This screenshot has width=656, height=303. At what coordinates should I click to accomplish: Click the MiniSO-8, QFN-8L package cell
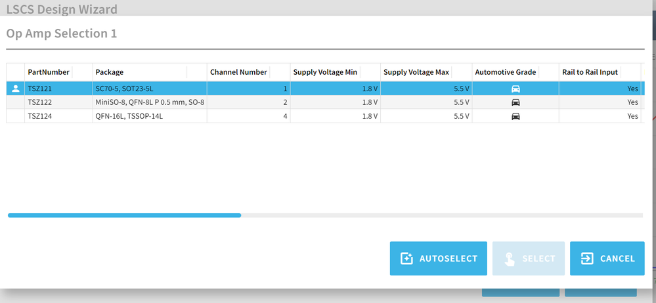[x=150, y=102]
